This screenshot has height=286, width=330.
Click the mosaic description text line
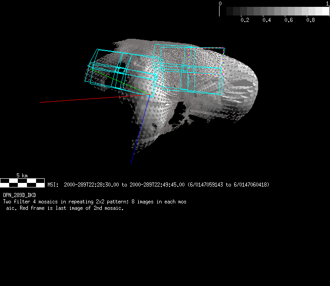click(94, 202)
